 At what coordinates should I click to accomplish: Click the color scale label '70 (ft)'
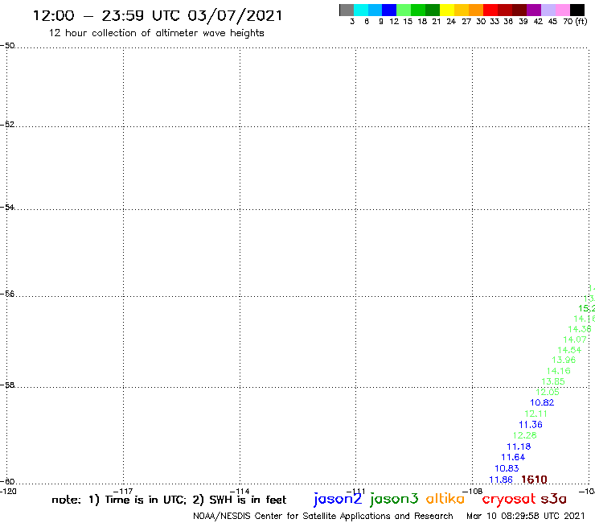[x=575, y=21]
